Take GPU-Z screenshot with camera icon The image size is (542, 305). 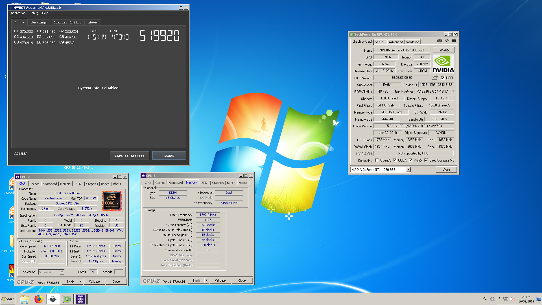tap(440, 41)
